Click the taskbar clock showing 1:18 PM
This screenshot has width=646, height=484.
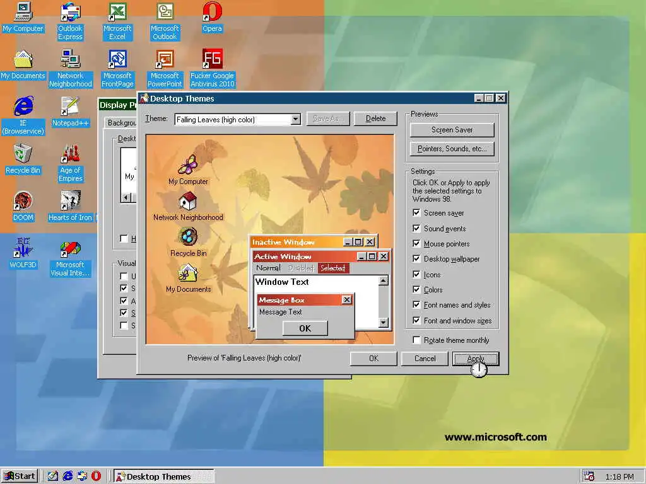pyautogui.click(x=620, y=476)
